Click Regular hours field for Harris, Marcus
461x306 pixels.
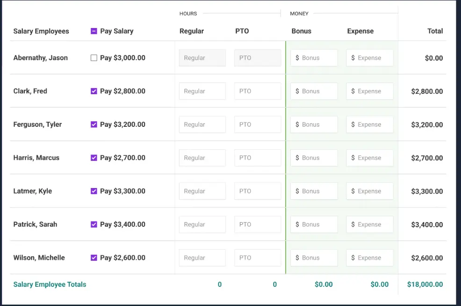[x=202, y=158]
